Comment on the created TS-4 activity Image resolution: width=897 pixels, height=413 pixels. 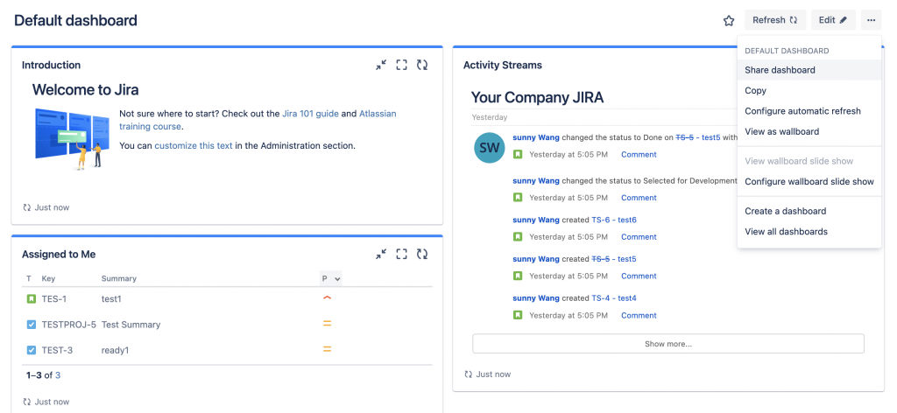coord(639,315)
